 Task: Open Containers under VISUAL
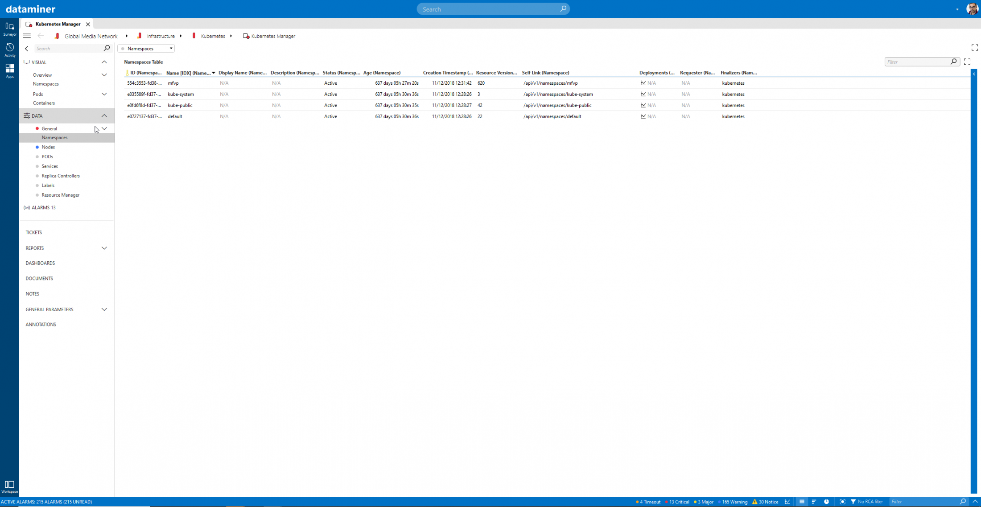click(44, 103)
